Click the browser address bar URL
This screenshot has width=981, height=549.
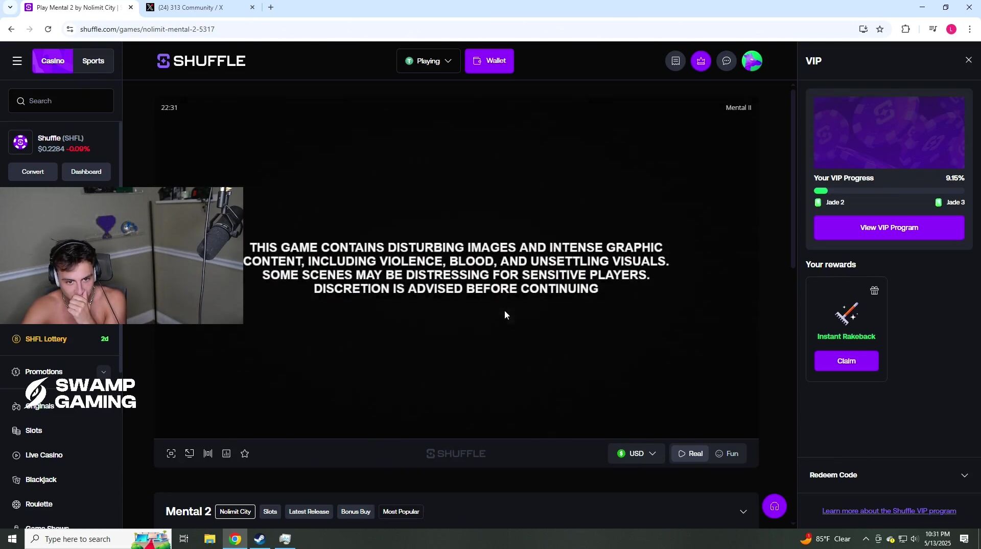coord(147,30)
